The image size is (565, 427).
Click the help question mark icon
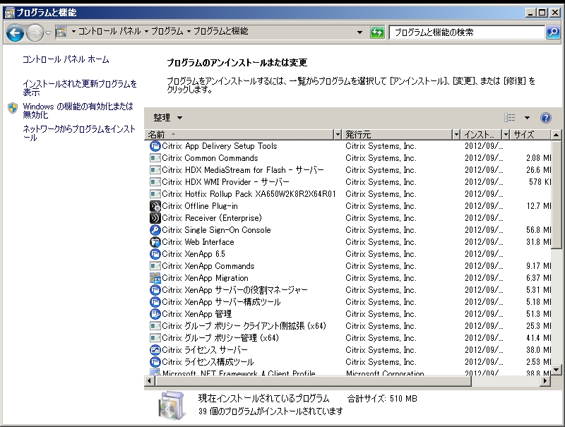pos(545,118)
